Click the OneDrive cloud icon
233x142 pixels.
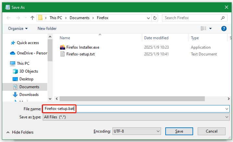(x=13, y=53)
